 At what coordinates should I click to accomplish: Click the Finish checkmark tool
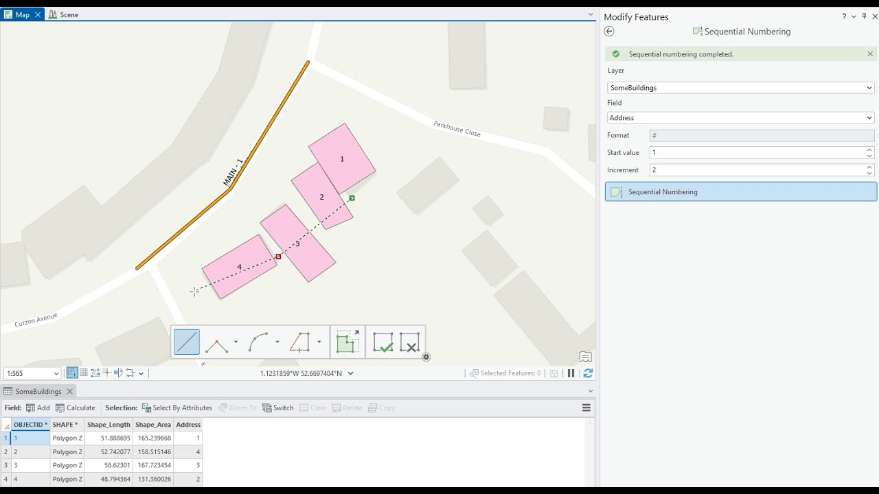[383, 342]
